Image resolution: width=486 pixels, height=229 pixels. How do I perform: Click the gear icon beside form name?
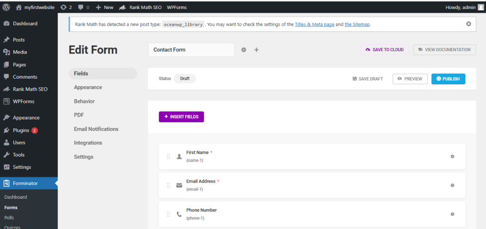click(x=244, y=50)
